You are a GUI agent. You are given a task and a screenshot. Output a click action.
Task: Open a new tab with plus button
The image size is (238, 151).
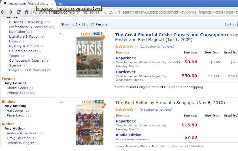tap(60, 4)
